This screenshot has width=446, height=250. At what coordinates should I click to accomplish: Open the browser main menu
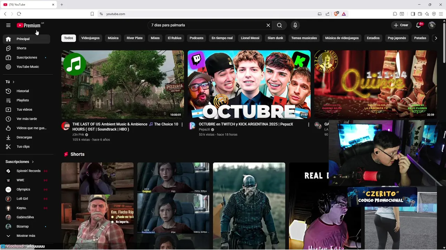[x=441, y=14]
